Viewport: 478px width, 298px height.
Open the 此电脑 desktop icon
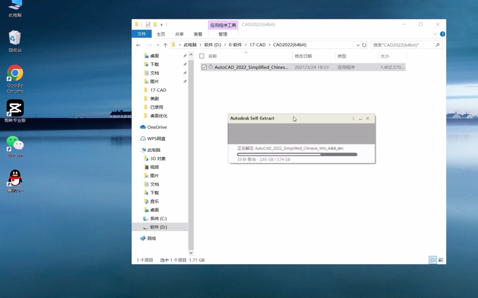[x=15, y=9]
